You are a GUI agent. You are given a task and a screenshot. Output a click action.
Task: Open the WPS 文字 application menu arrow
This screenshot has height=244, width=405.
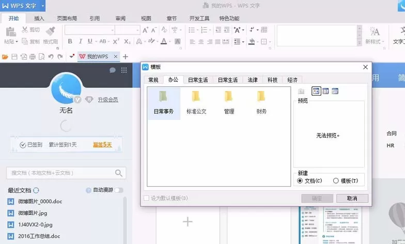coord(43,6)
